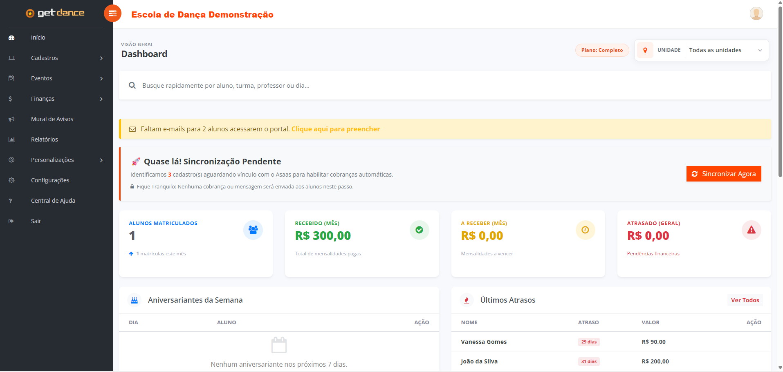The image size is (783, 372).
Task: Click the location pin icon beside UNIDADE
Action: [x=645, y=50]
